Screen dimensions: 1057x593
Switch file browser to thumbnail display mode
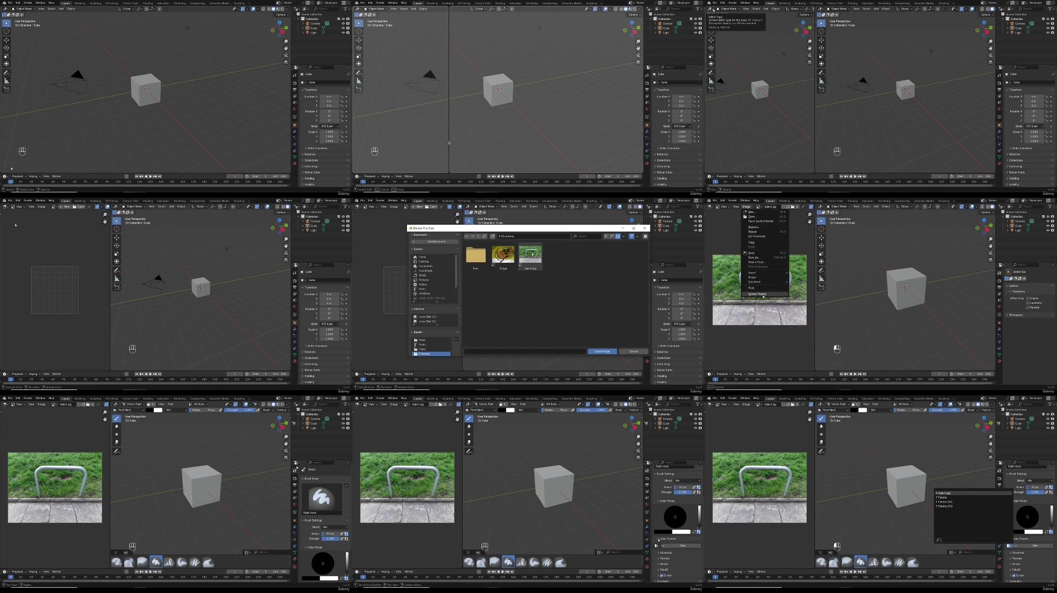618,236
